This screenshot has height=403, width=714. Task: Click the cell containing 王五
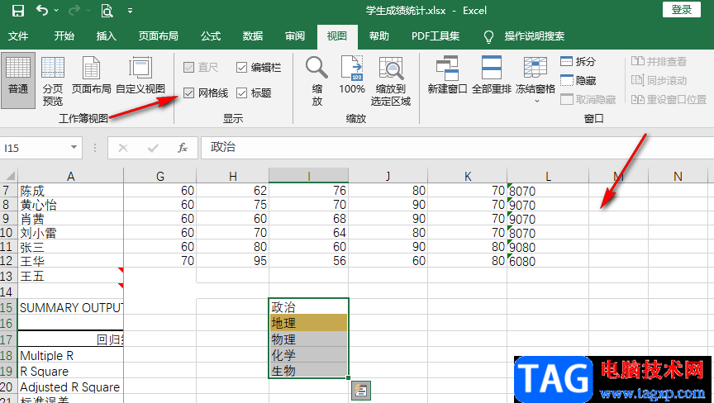(70, 276)
